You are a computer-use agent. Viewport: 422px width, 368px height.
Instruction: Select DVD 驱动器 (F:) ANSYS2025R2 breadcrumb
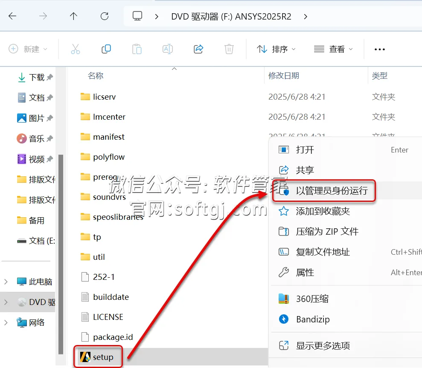(x=231, y=17)
